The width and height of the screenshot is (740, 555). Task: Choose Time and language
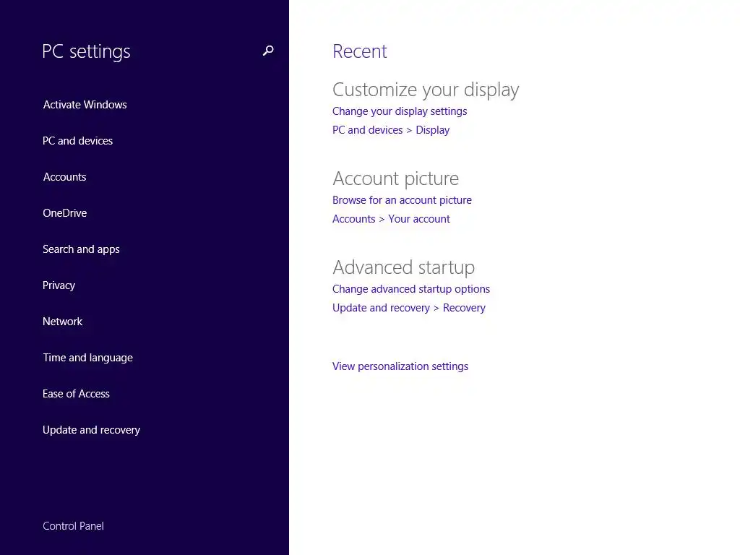click(87, 358)
